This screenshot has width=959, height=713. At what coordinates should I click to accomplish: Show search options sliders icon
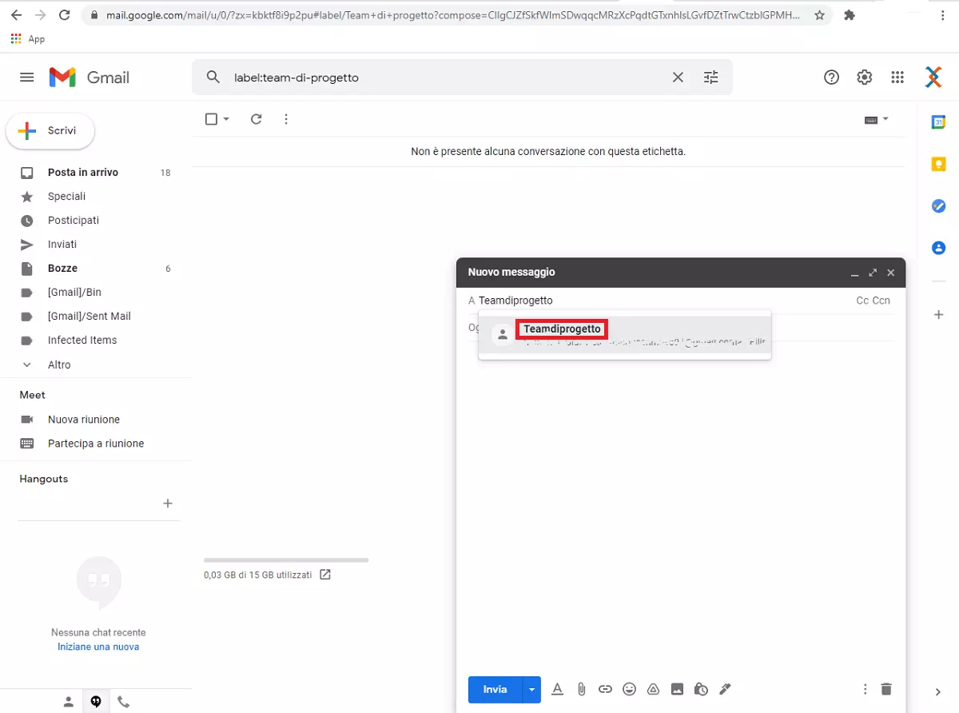tap(710, 78)
